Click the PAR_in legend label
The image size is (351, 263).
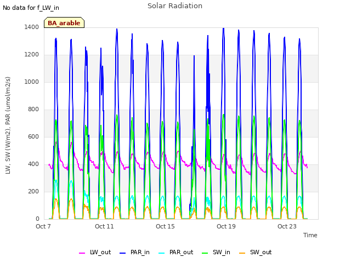tap(140, 252)
